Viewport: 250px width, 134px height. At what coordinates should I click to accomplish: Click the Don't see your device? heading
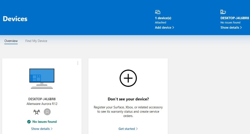click(x=128, y=99)
